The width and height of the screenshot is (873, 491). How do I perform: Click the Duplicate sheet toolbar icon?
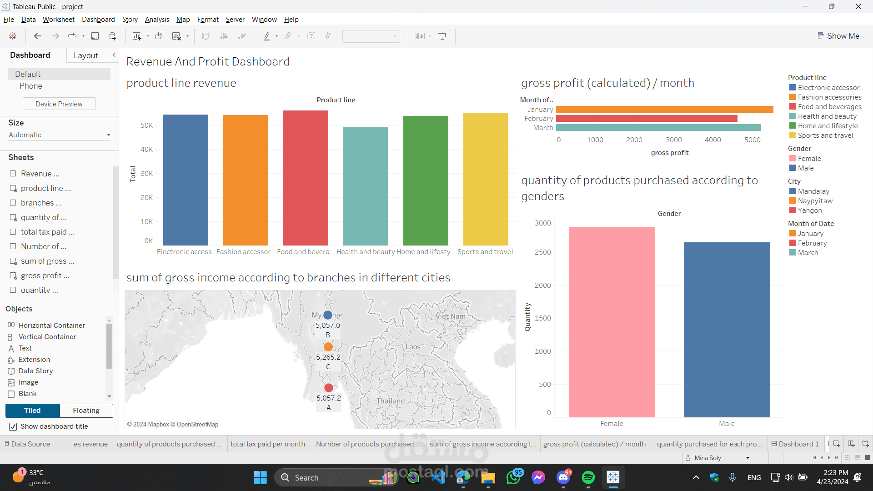point(159,36)
